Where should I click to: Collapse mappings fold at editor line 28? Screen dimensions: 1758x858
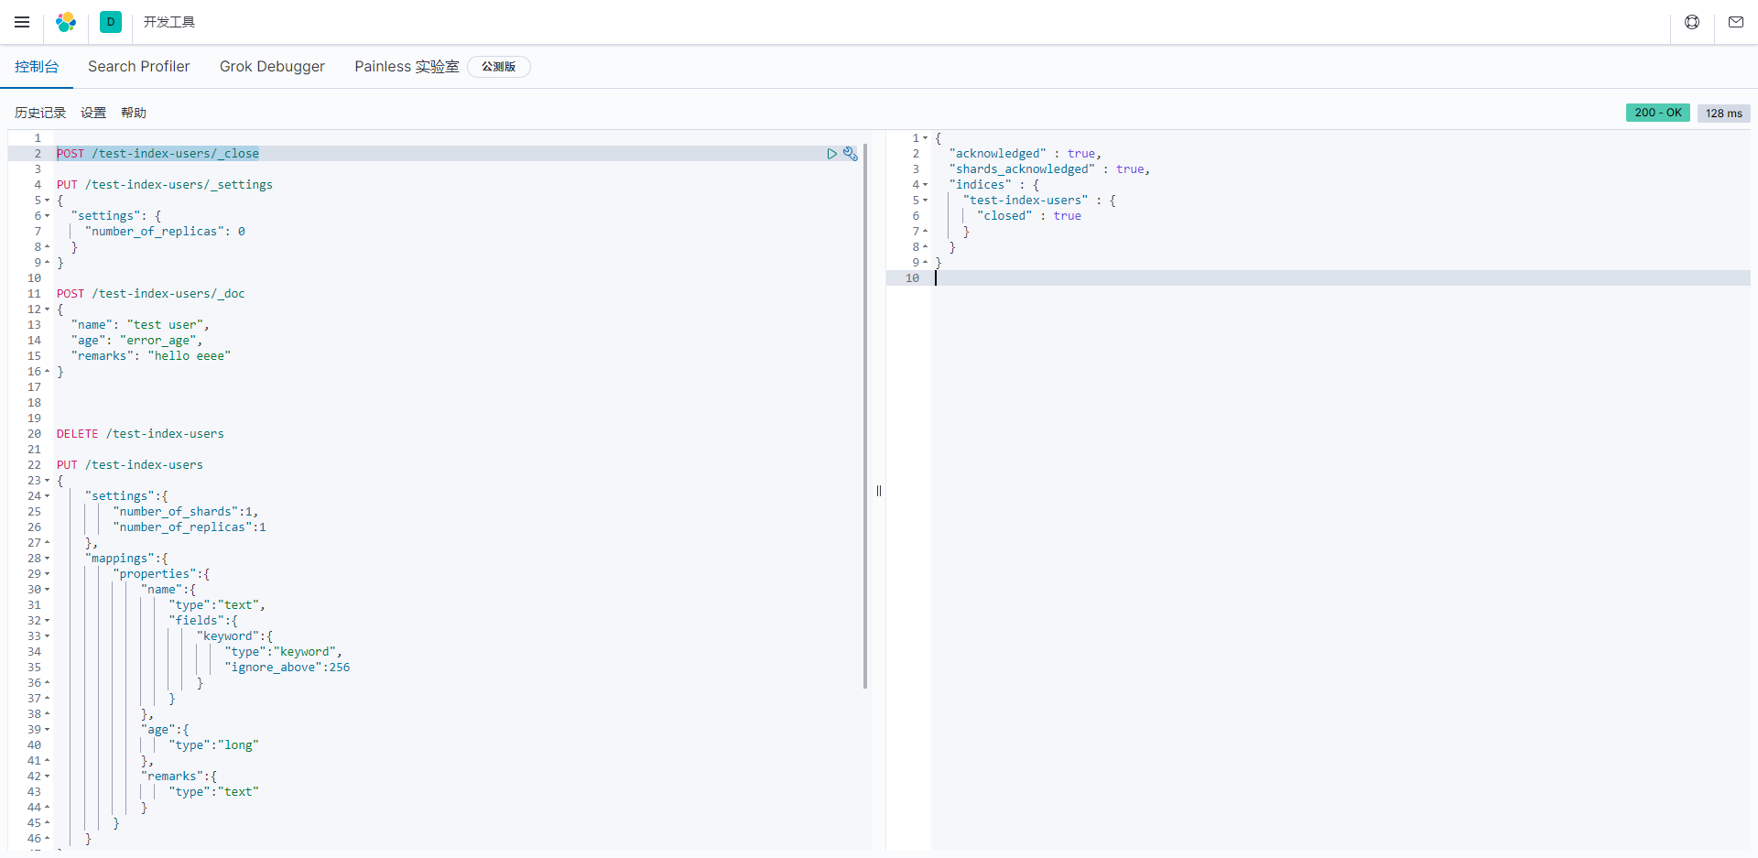tap(48, 559)
